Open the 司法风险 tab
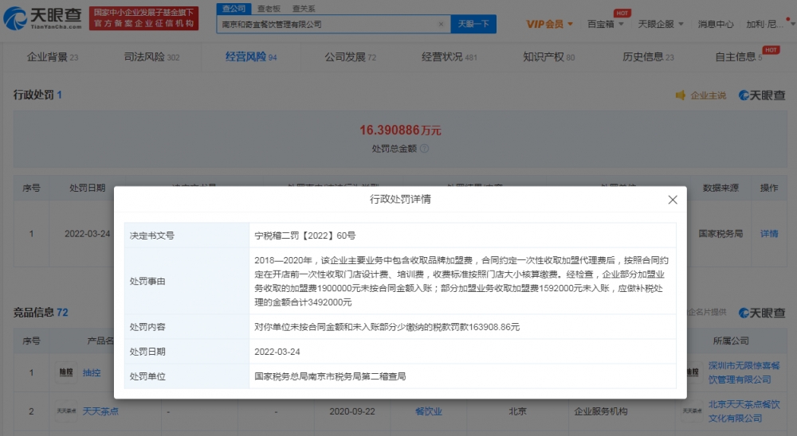Screen dimensions: 797x436 [152, 56]
